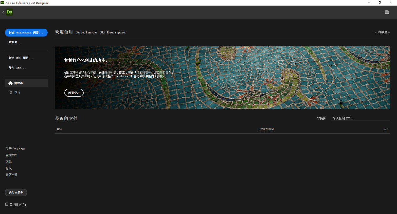This screenshot has height=214, width=397.
Task: Choose 打开包... in the sidebar
Action: [15, 42]
